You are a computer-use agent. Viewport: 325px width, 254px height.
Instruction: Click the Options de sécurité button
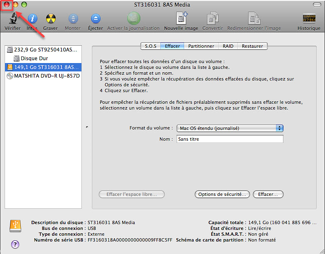point(222,194)
